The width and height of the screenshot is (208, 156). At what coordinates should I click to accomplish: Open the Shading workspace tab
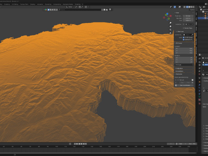coord(32,4)
